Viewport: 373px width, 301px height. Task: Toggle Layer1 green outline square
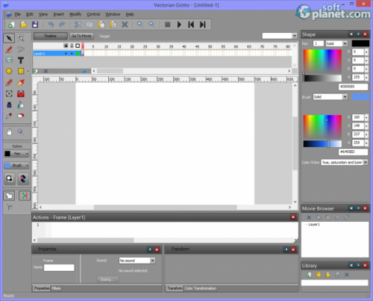[78, 54]
